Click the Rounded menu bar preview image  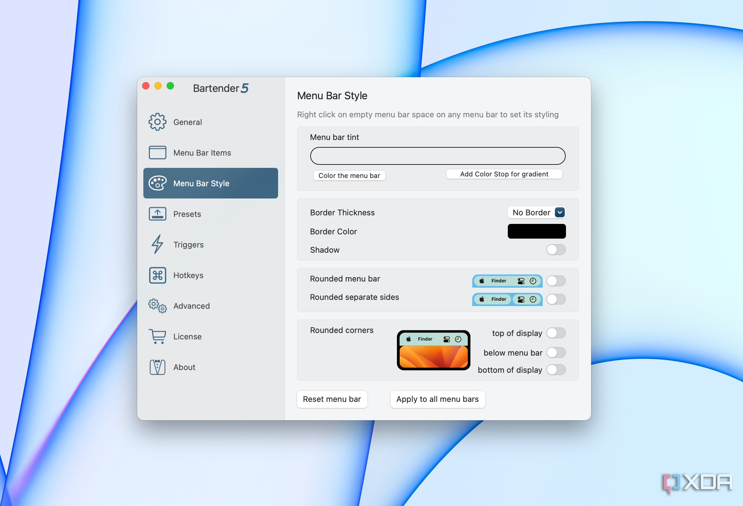click(507, 281)
